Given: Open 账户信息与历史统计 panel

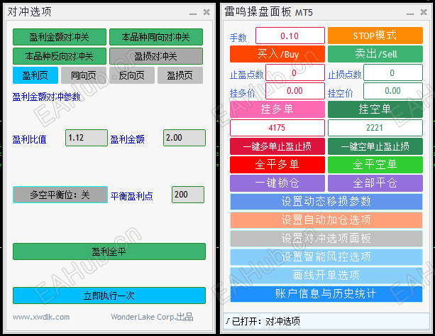Looking at the screenshot, I should (326, 294).
